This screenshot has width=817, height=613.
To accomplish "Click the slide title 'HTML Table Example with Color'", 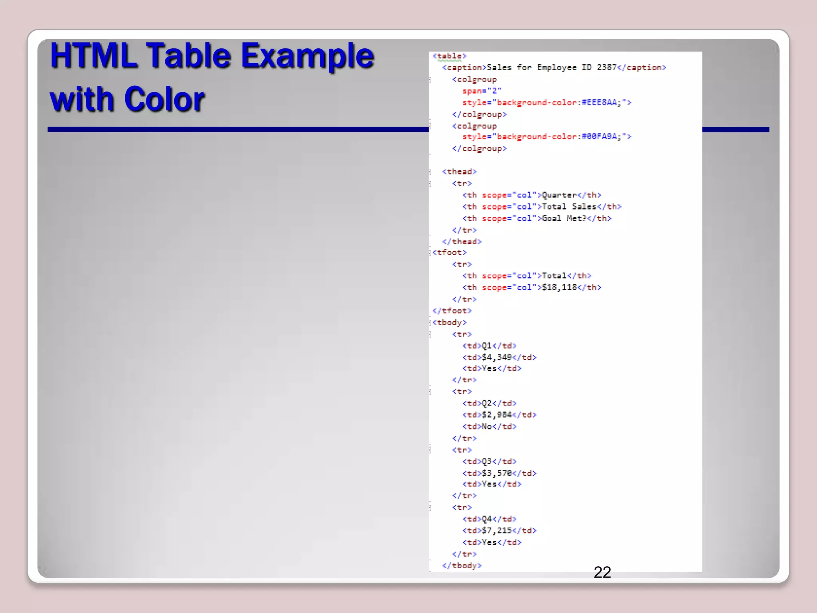I will click(x=212, y=77).
